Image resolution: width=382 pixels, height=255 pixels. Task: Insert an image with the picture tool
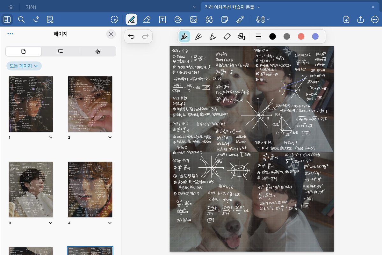pyautogui.click(x=193, y=19)
